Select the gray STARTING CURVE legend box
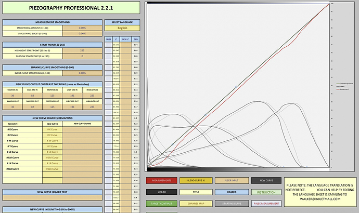 (232, 204)
